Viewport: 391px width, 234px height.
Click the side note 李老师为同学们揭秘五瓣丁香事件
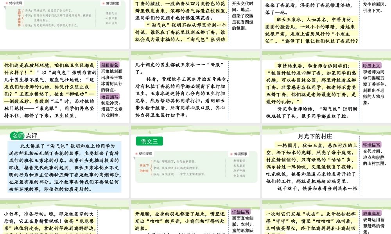pos(374,87)
